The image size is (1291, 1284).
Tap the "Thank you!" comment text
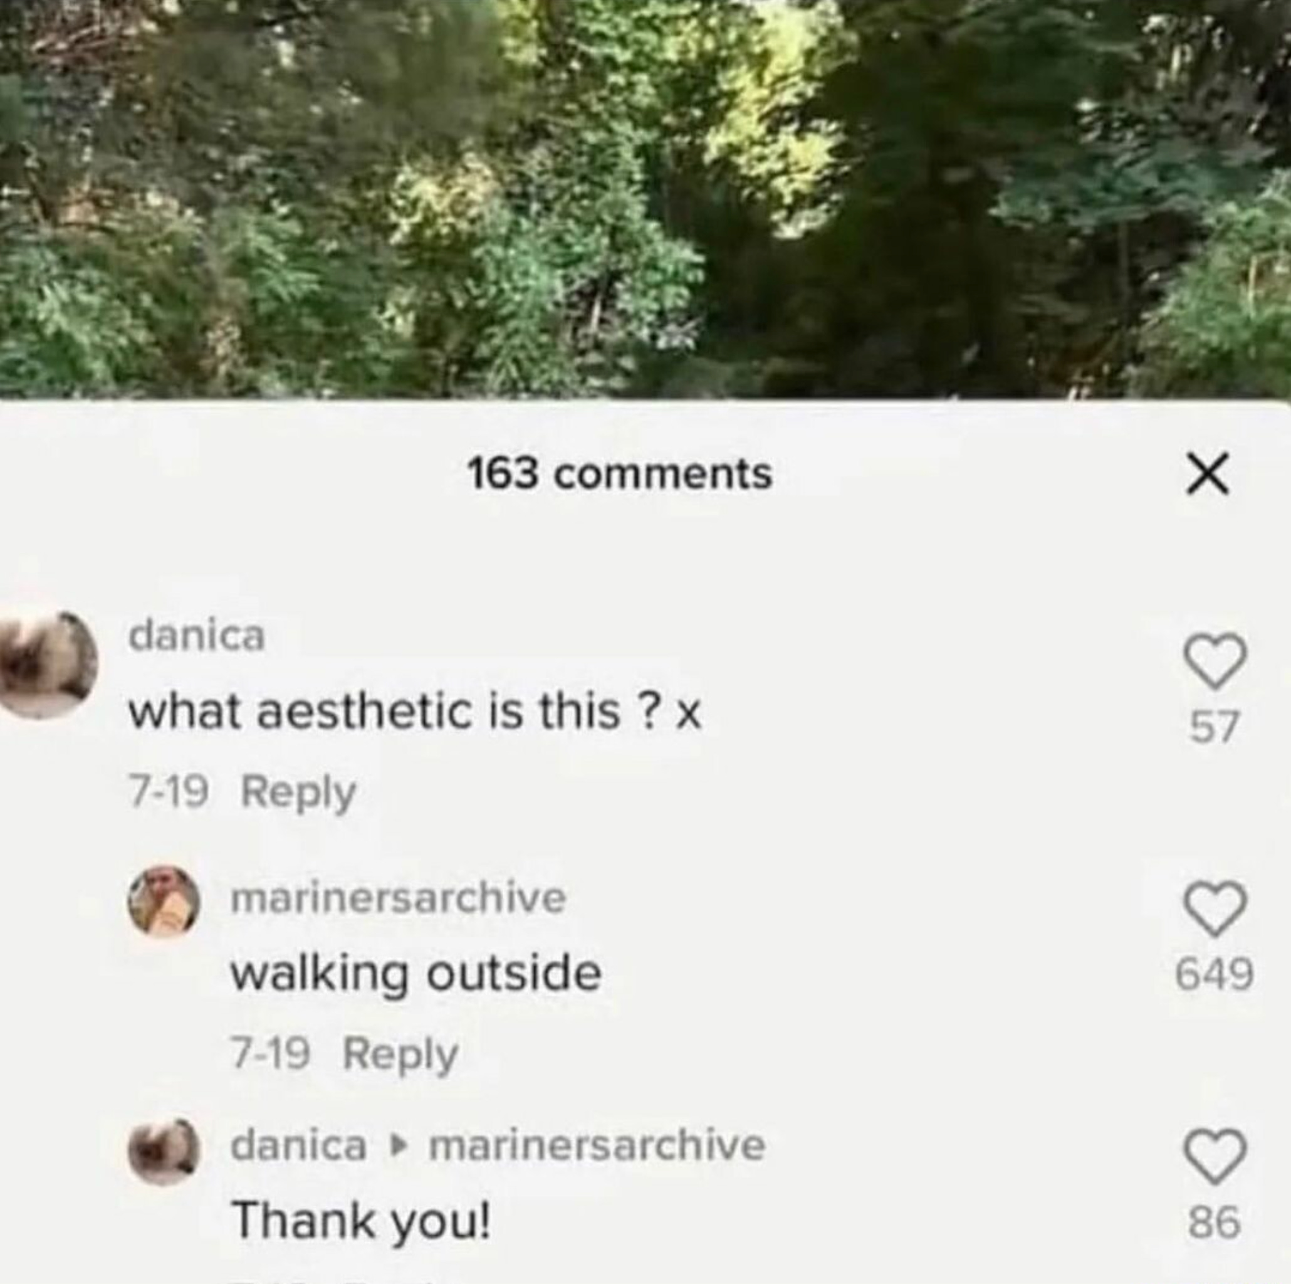(361, 1221)
